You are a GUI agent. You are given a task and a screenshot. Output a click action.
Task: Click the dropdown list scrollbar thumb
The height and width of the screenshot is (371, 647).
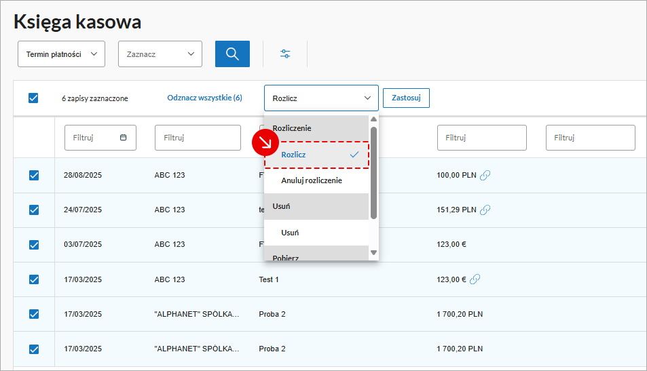tap(373, 173)
